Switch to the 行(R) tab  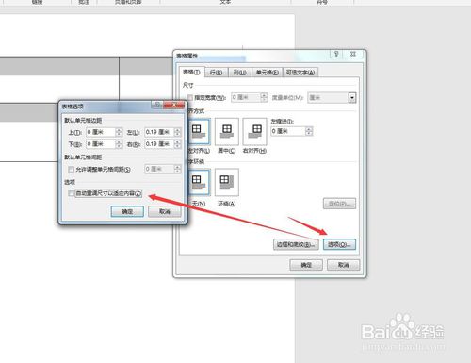pos(216,73)
